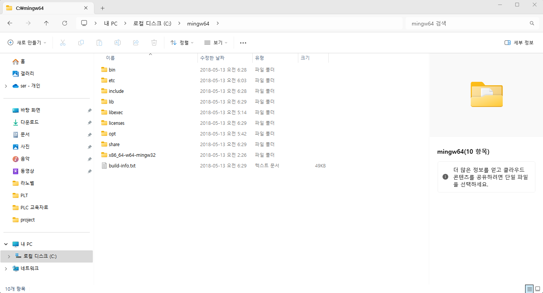
Task: Close the C:\mingw64 tab
Action: 86,8
